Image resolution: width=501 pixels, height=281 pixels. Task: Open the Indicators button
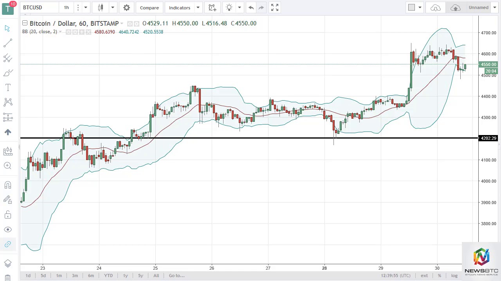click(x=180, y=7)
